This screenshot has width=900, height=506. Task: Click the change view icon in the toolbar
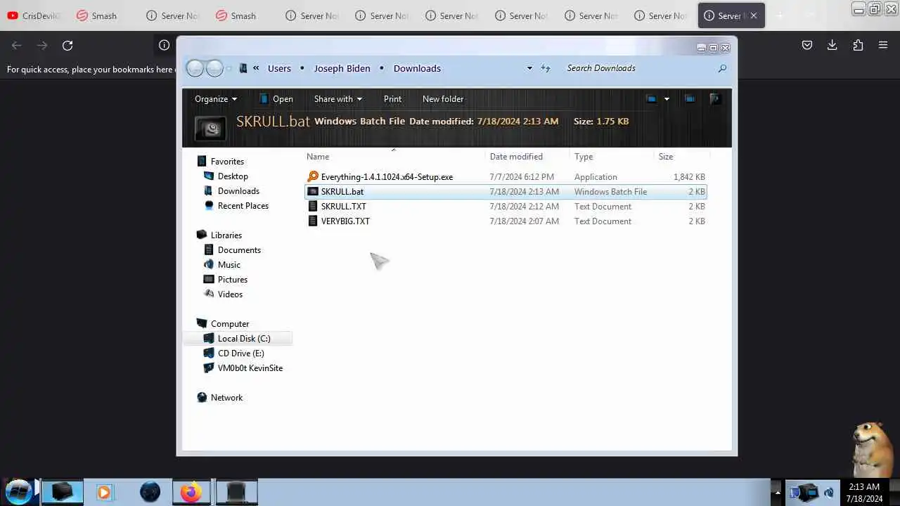(651, 99)
